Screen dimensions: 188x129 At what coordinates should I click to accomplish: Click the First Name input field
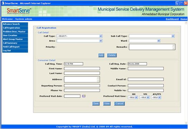tap(82, 69)
